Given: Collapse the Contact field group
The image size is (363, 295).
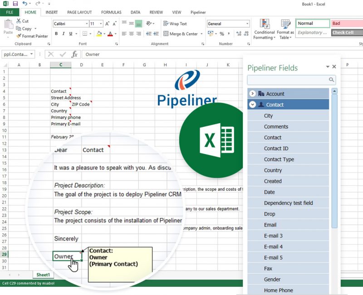Looking at the screenshot, I should coord(252,105).
